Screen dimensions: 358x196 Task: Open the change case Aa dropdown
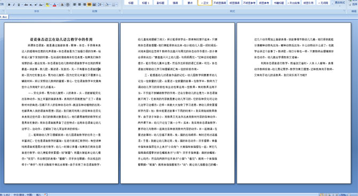[x=41, y=5]
